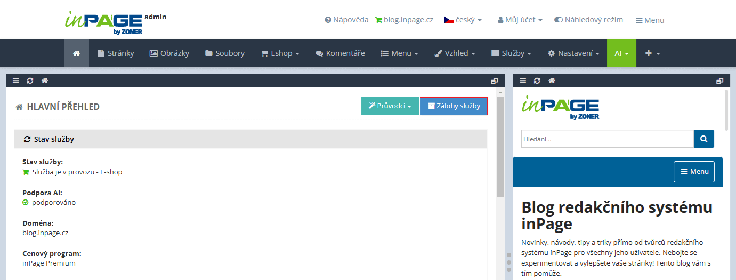
Task: Click 'blog.inpage.cz' domain value
Action: pyautogui.click(x=45, y=233)
